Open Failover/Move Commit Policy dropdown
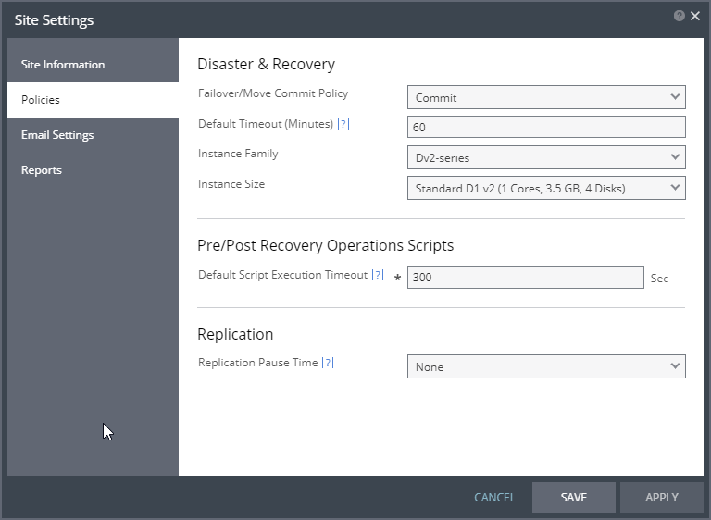The height and width of the screenshot is (520, 711). [x=546, y=97]
